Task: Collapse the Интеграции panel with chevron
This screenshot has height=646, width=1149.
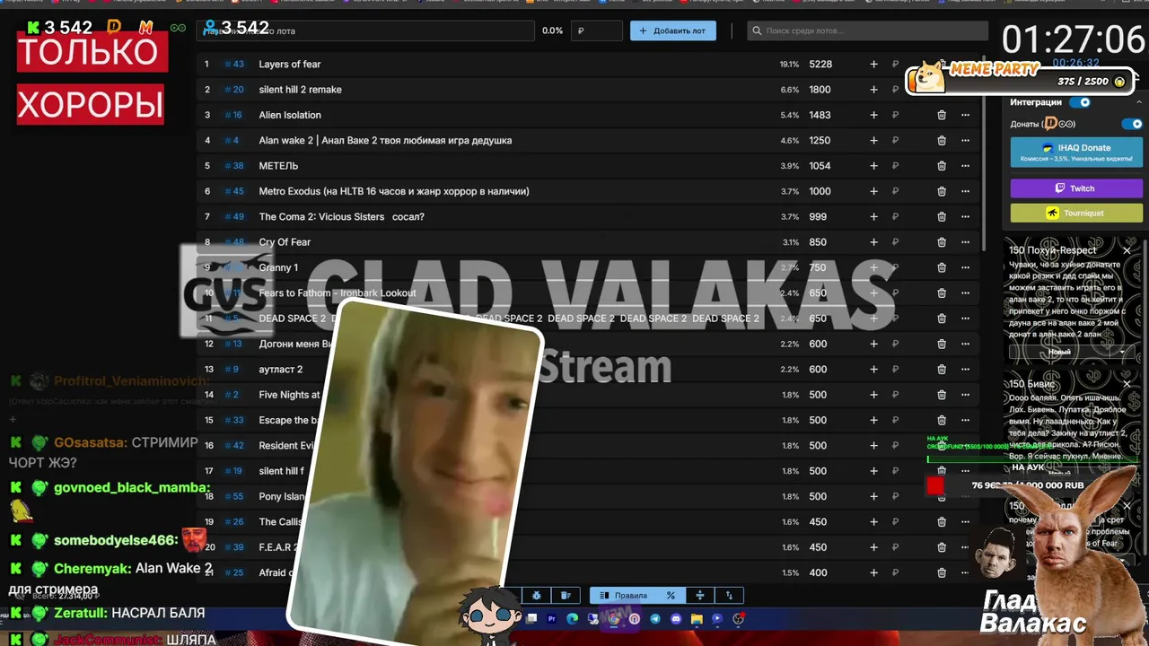Action: click(x=1139, y=102)
